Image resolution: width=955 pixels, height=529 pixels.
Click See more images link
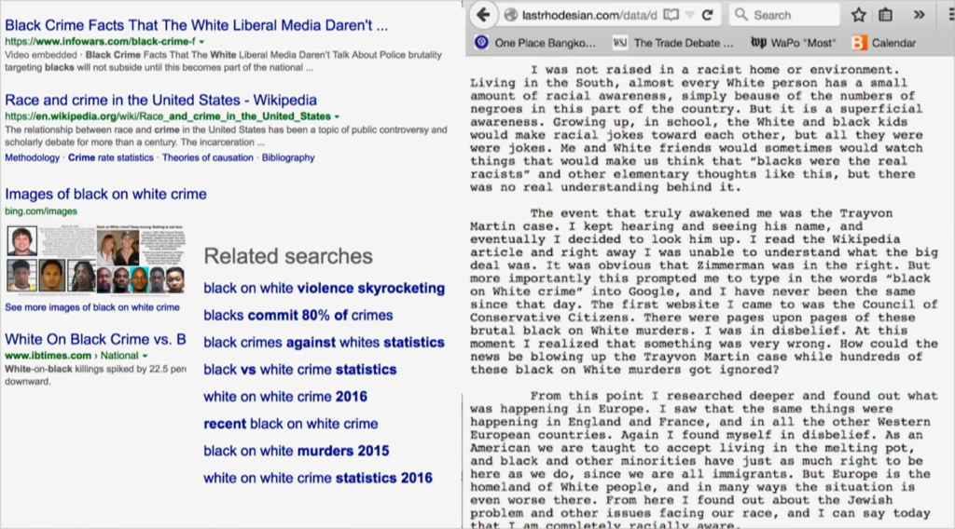92,307
